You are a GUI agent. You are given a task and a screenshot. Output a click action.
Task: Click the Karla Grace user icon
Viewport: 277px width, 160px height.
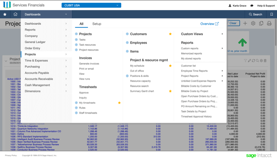click(x=230, y=6)
